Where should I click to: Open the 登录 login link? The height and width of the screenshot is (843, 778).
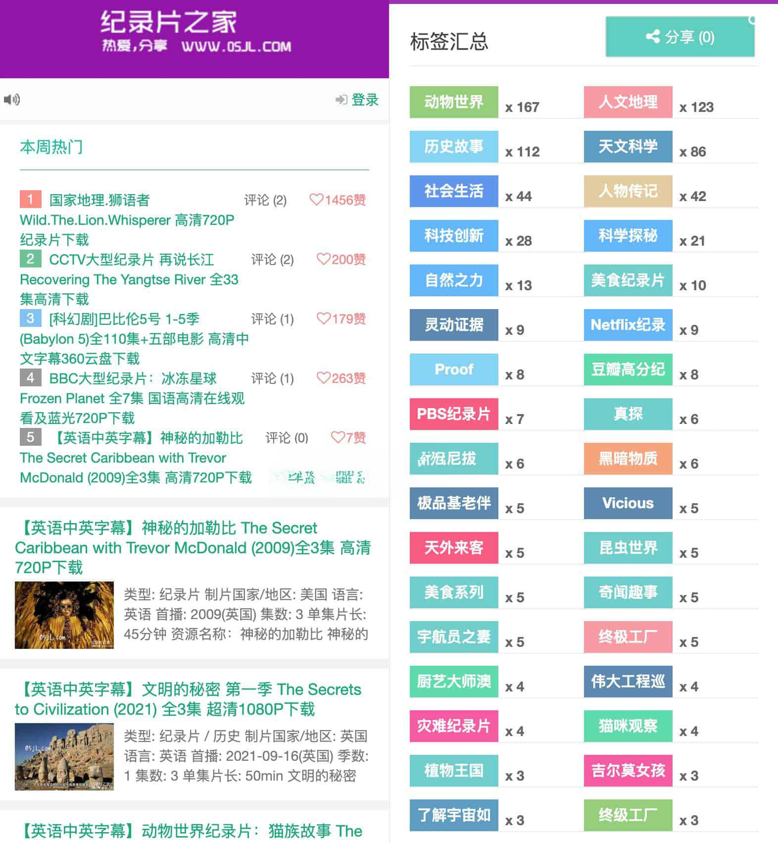coord(365,100)
